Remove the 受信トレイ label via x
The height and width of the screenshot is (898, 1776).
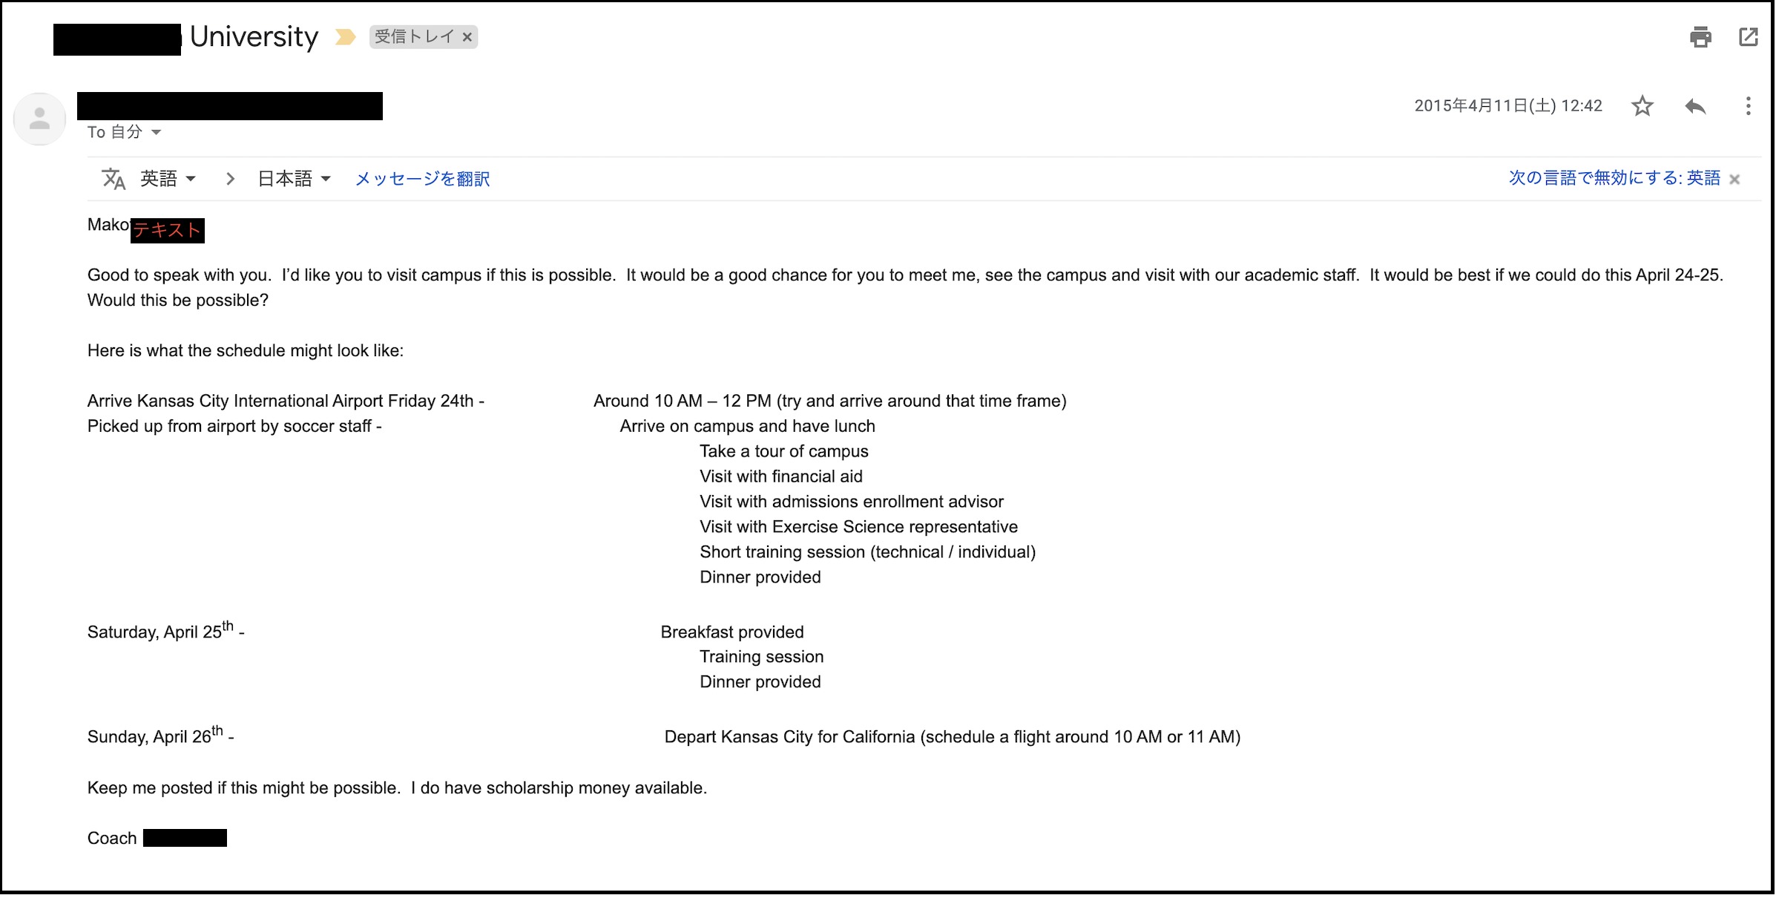pyautogui.click(x=467, y=37)
